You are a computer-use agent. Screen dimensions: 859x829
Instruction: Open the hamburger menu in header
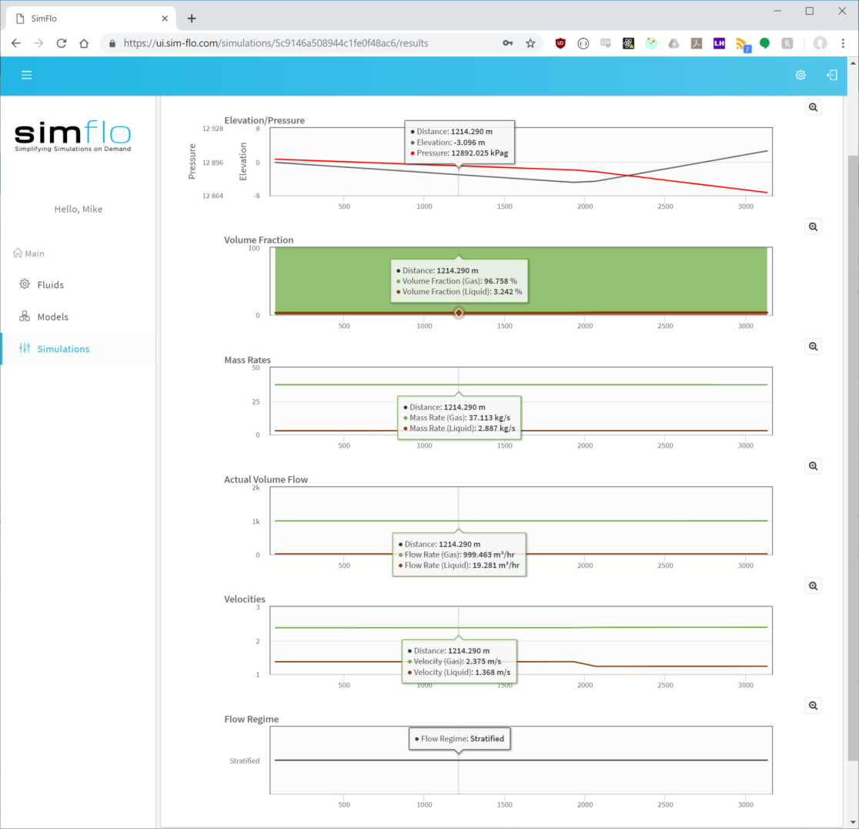[27, 75]
